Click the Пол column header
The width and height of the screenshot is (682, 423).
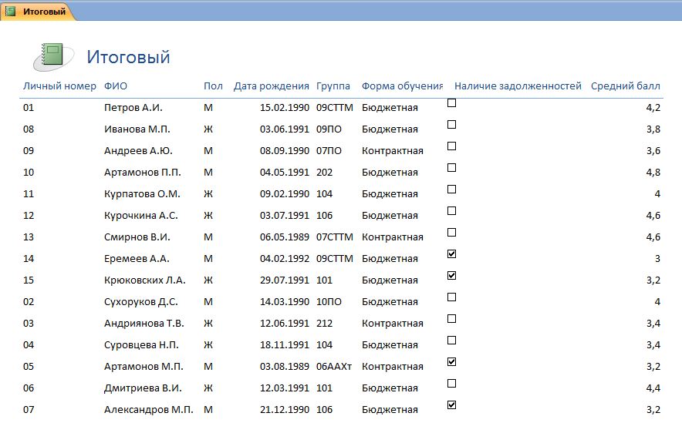pyautogui.click(x=213, y=86)
